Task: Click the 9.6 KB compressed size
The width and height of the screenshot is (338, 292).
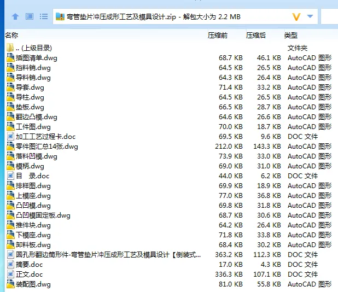Action: [271, 136]
